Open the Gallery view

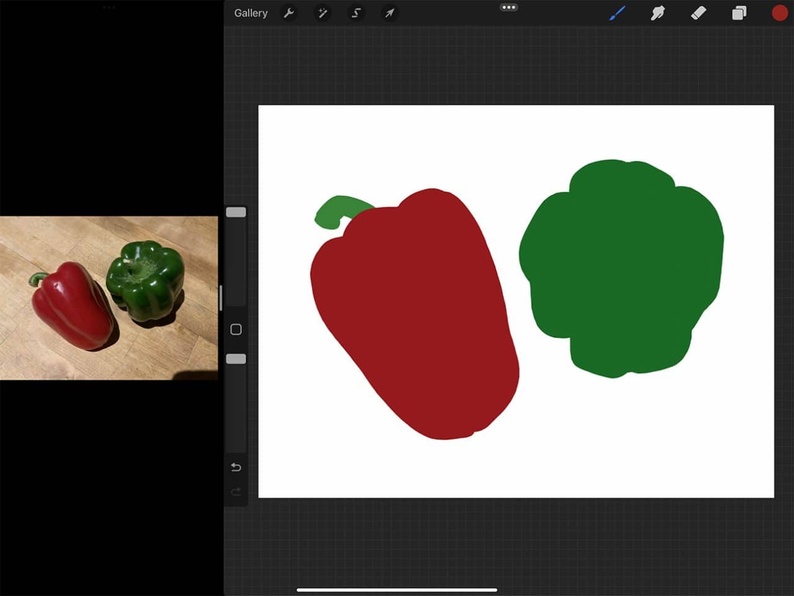tap(251, 13)
